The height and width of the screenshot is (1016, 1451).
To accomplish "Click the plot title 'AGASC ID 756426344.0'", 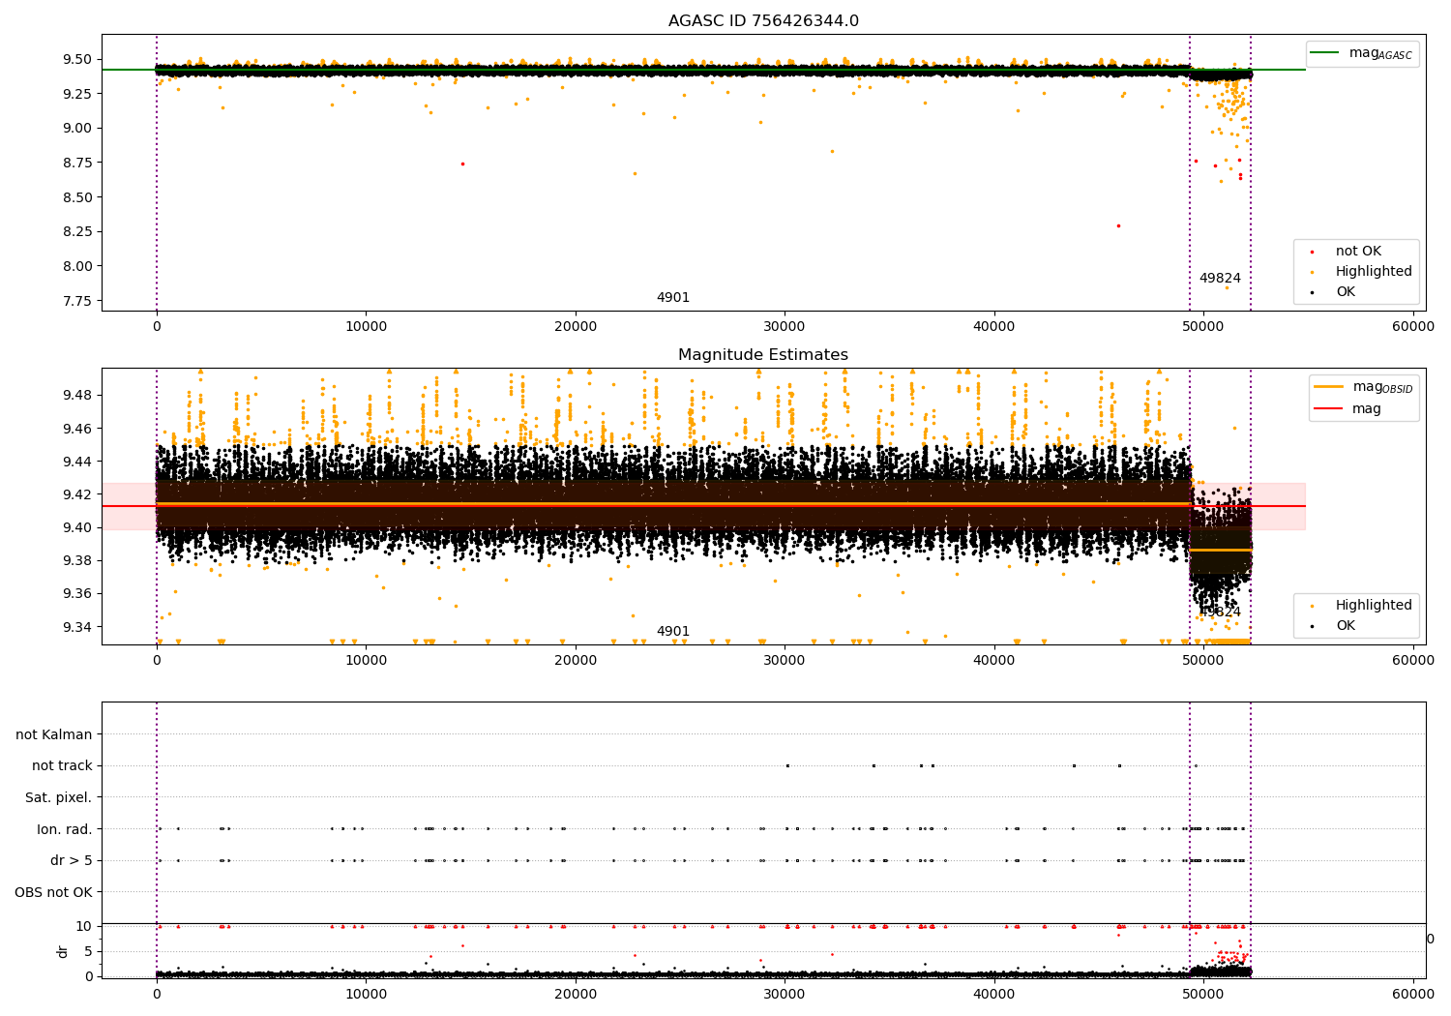I will [x=763, y=21].
